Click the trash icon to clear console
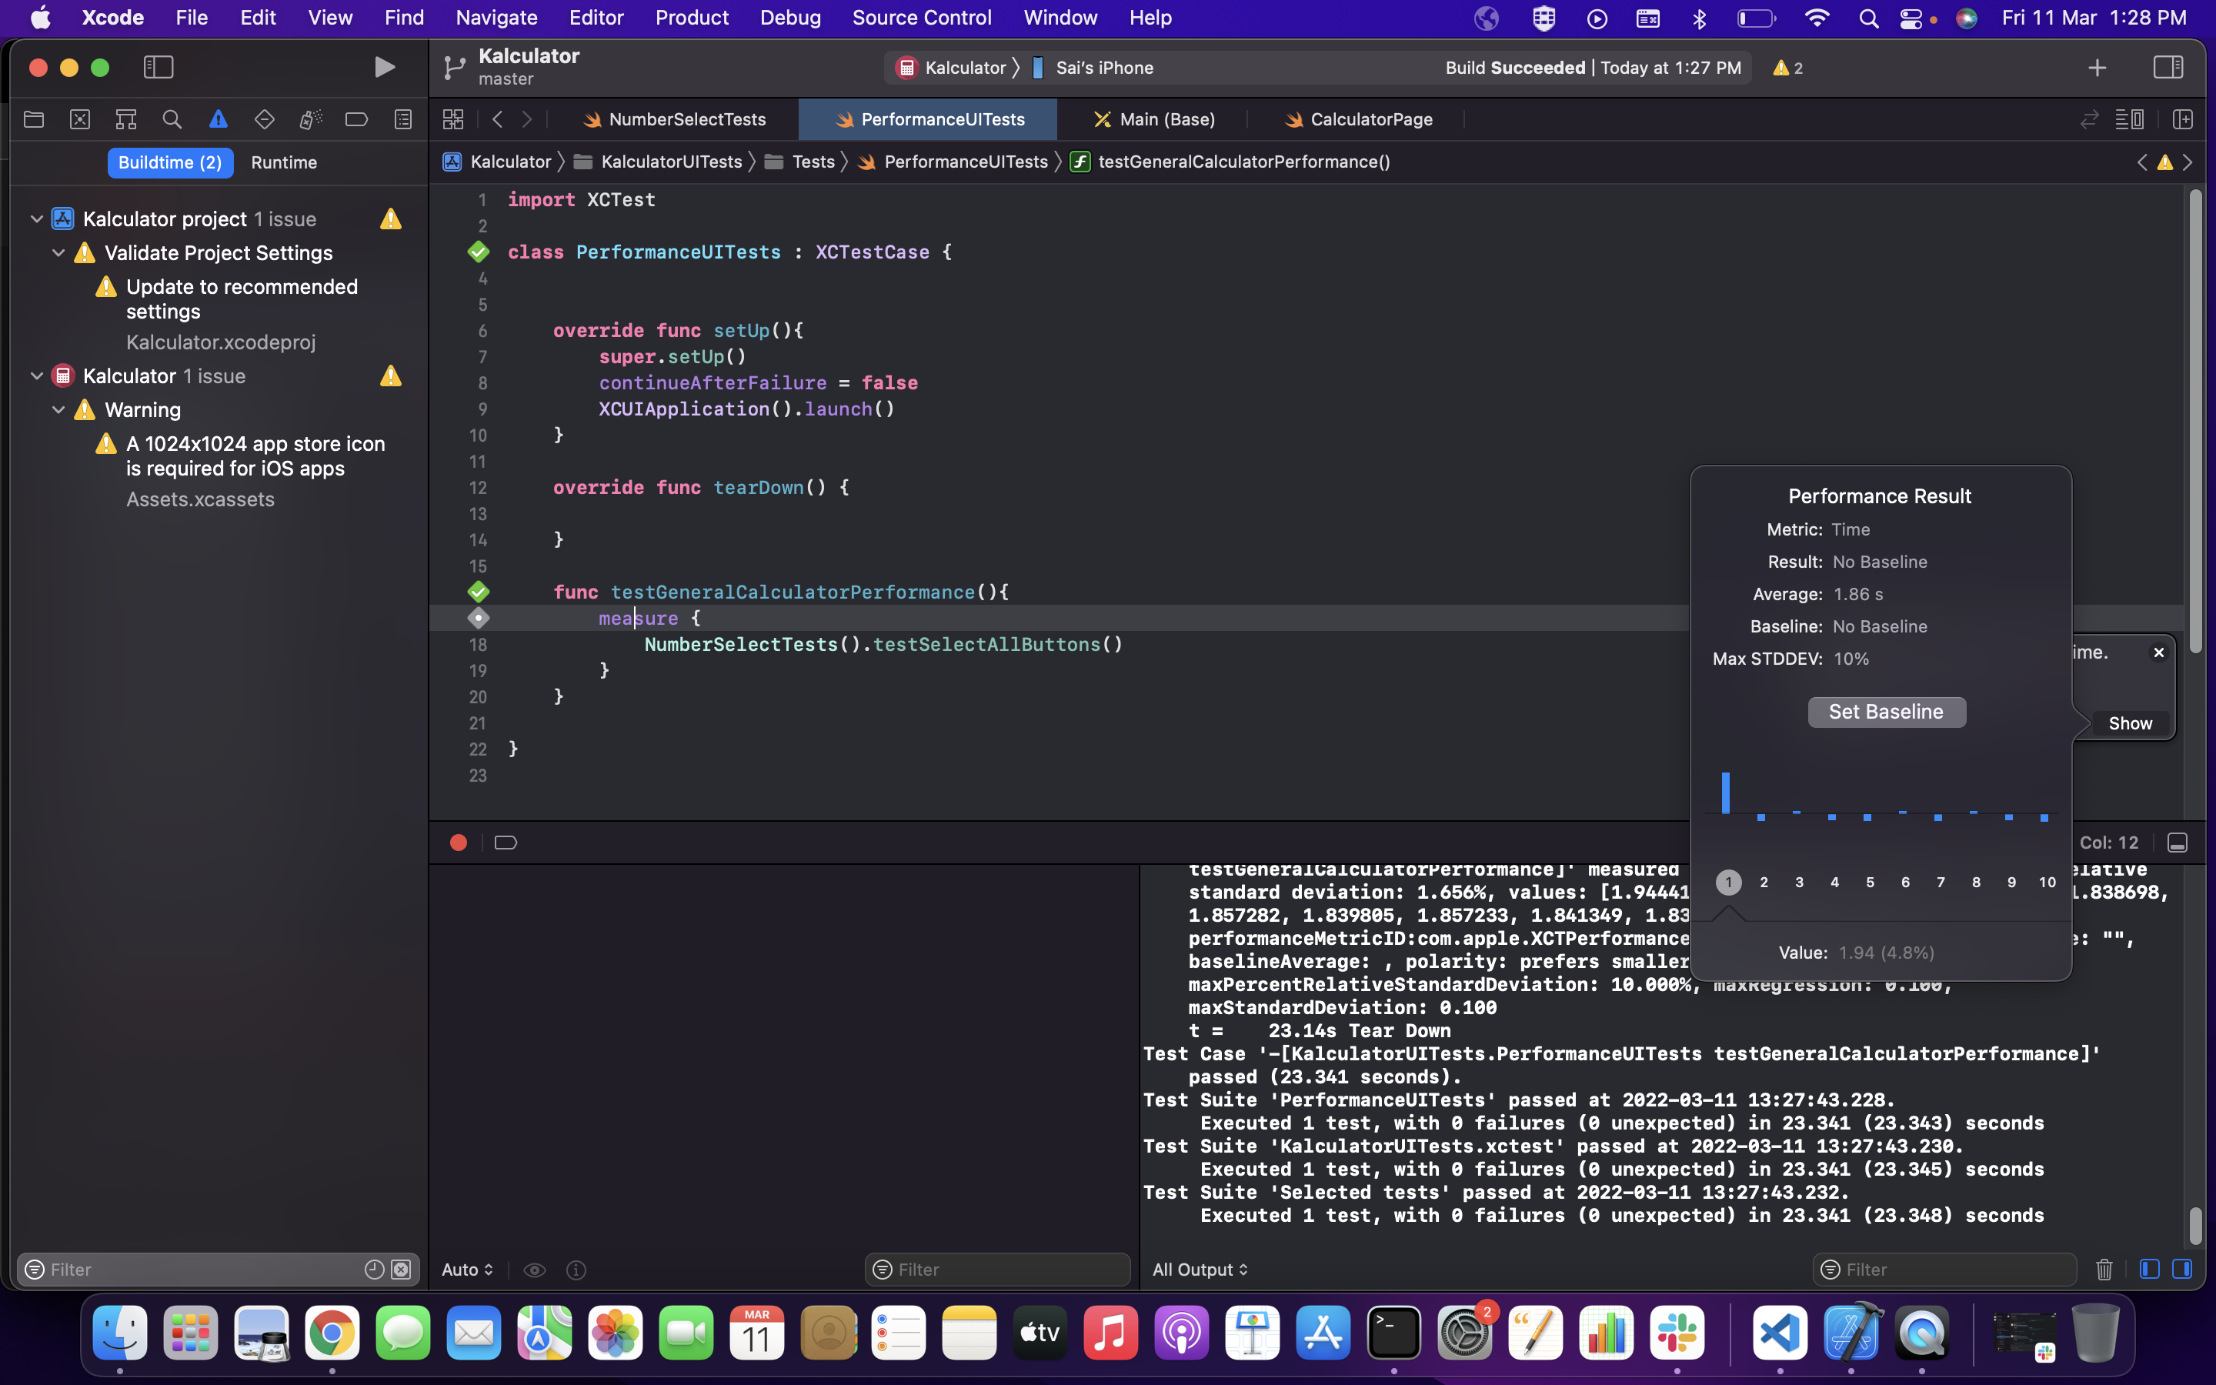Image resolution: width=2216 pixels, height=1385 pixels. point(2104,1270)
